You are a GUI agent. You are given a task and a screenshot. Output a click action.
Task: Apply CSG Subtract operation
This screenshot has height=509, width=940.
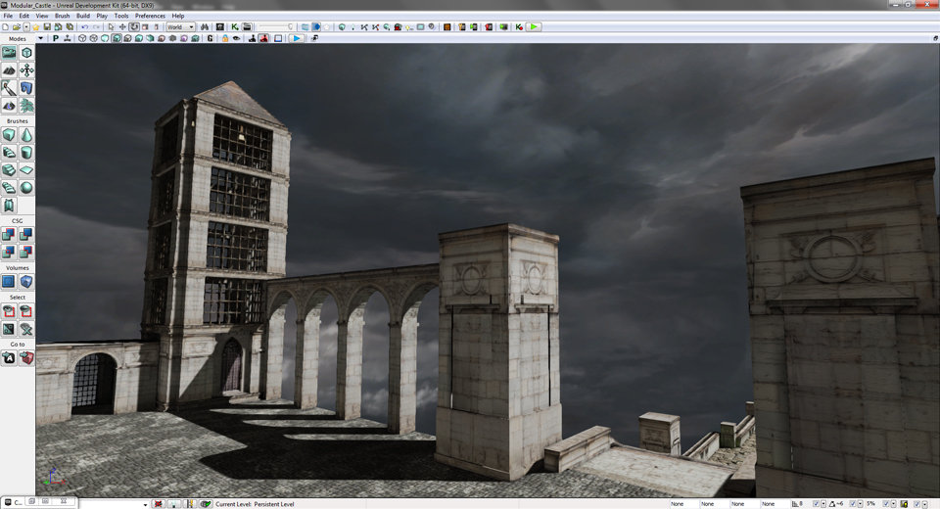[x=26, y=234]
